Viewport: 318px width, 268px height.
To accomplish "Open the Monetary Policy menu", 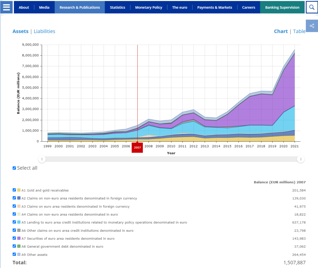I will pyautogui.click(x=149, y=7).
